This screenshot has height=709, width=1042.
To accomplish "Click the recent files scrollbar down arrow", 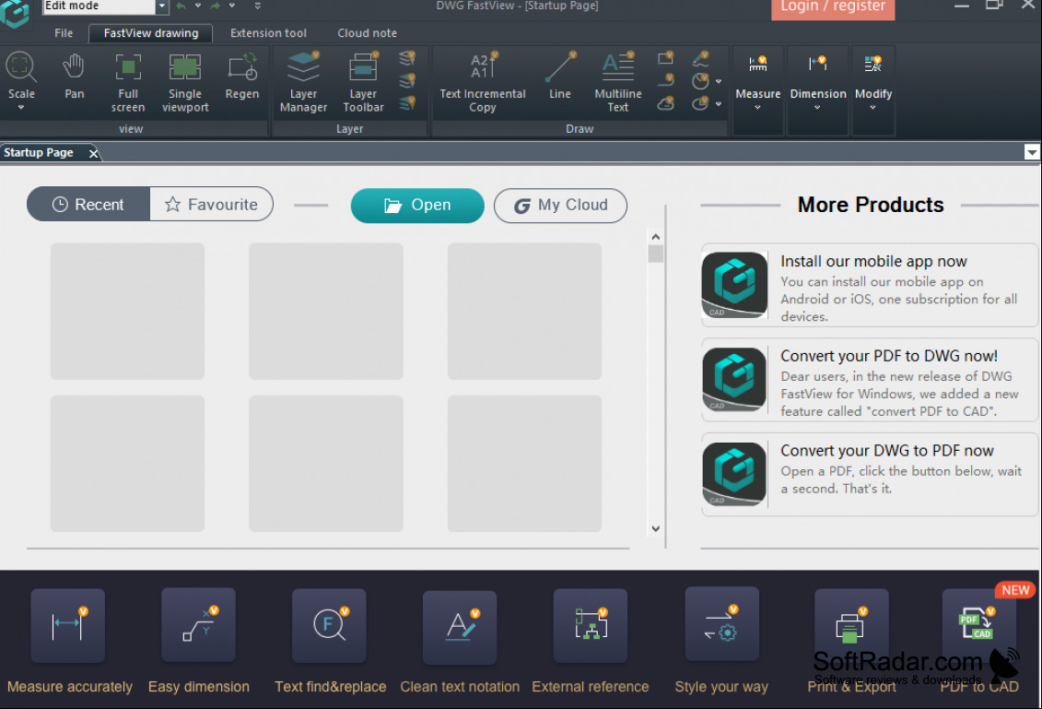I will (655, 529).
